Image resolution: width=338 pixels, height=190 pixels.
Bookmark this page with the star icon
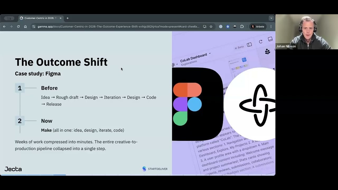(211, 27)
